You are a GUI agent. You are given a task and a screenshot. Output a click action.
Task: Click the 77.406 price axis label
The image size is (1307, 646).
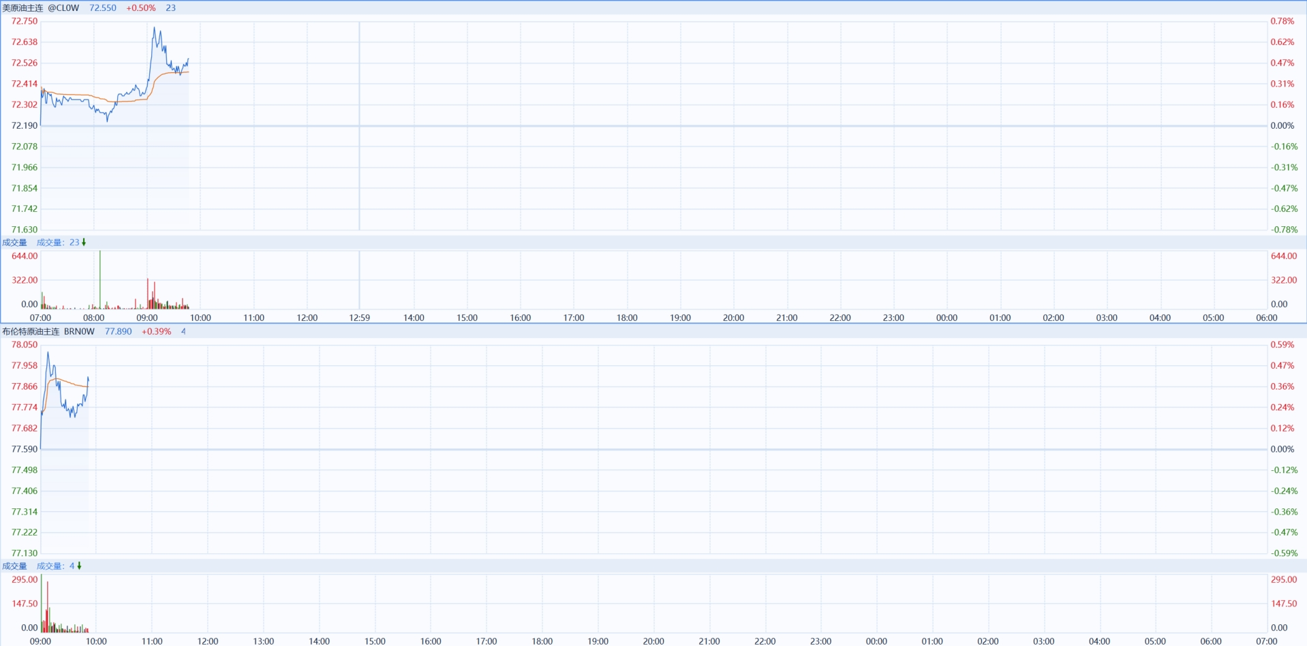pos(25,491)
